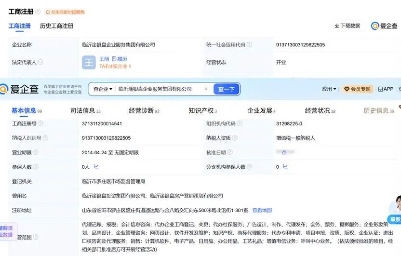Click the 爱企查 logo at top right
This screenshot has width=401, height=256.
(x=384, y=26)
